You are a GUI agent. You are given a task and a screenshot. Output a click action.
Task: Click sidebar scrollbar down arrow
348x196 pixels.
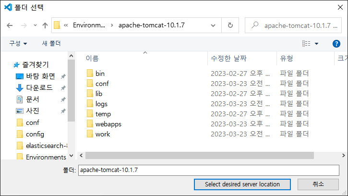(x=71, y=156)
